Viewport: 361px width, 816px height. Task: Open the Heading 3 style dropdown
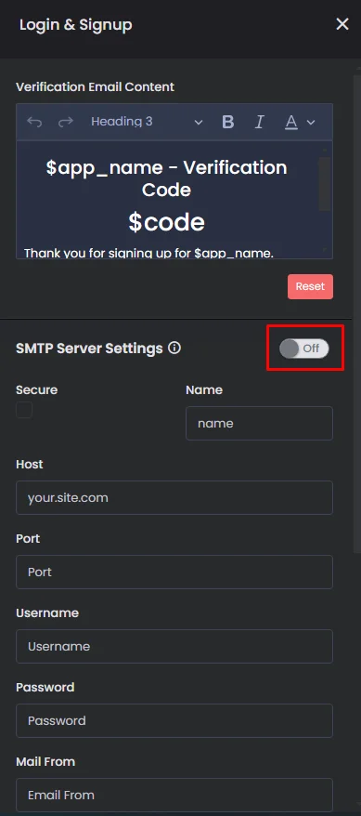(147, 122)
